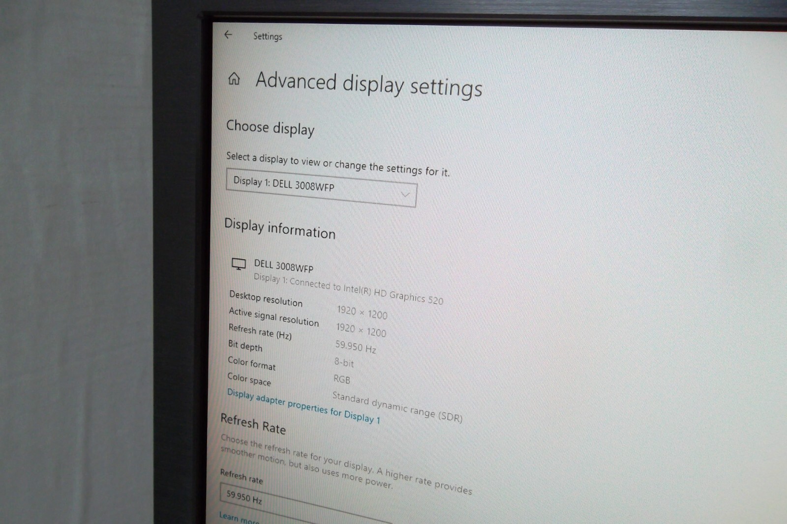Click the 59.950 Hz value in Display information
Image resolution: width=787 pixels, height=524 pixels.
coord(356,347)
